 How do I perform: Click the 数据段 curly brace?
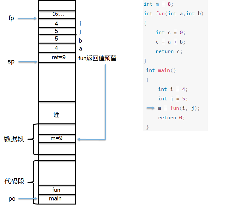(x=33, y=139)
